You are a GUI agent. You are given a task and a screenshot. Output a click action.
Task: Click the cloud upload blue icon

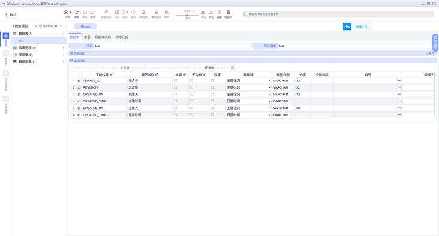pyautogui.click(x=347, y=26)
